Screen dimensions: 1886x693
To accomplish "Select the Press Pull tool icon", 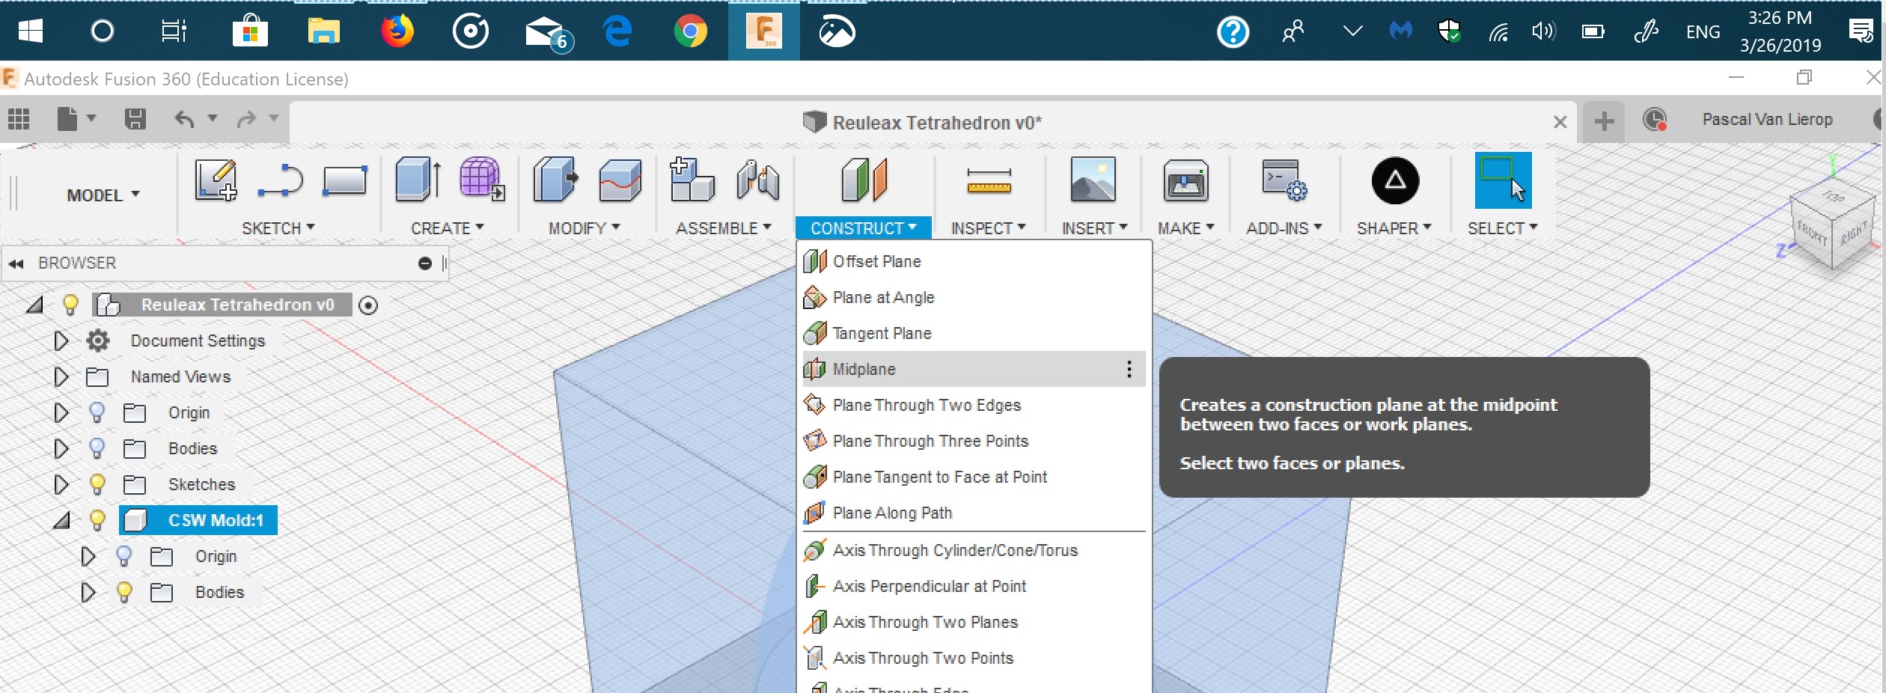I will (x=555, y=180).
